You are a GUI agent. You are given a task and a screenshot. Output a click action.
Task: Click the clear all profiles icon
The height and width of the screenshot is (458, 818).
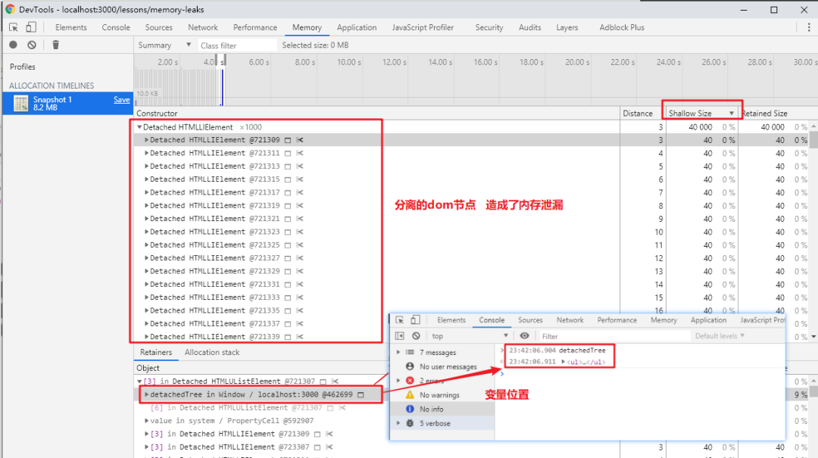coord(31,45)
